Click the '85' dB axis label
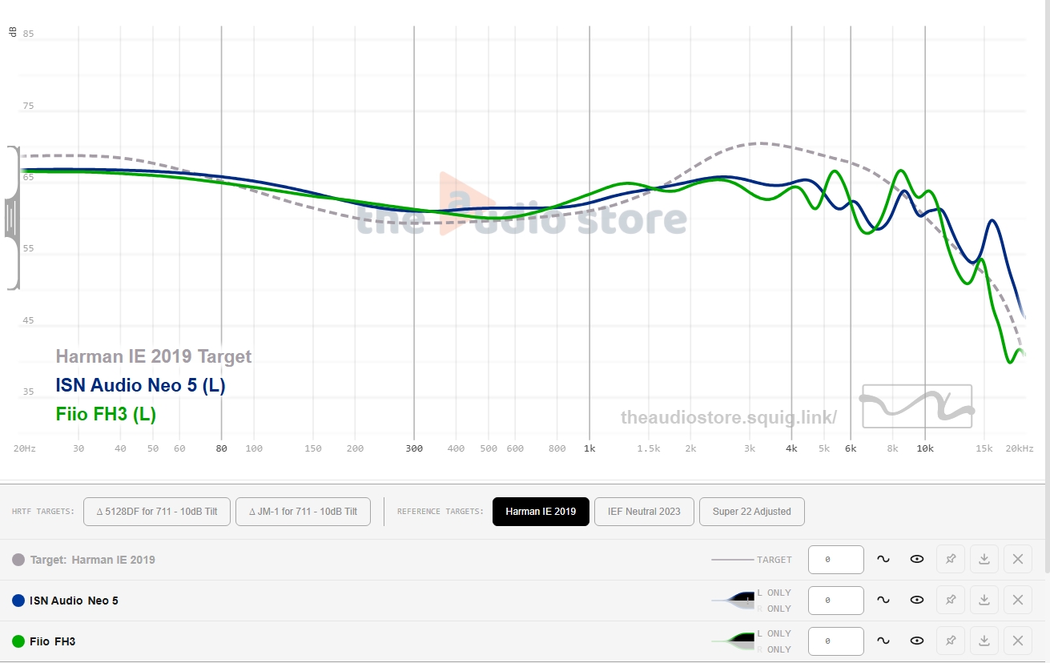This screenshot has width=1050, height=663. click(x=28, y=34)
